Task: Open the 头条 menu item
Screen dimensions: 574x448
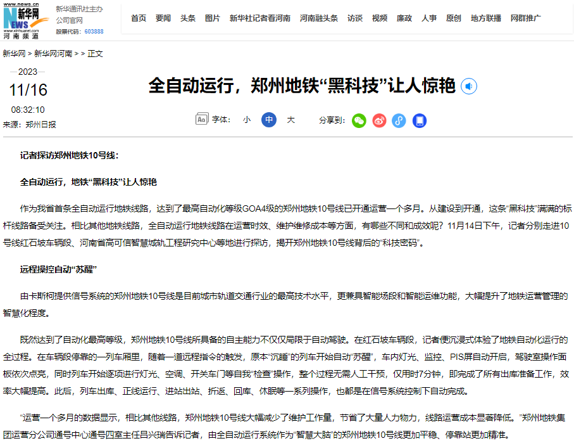Action: (188, 18)
